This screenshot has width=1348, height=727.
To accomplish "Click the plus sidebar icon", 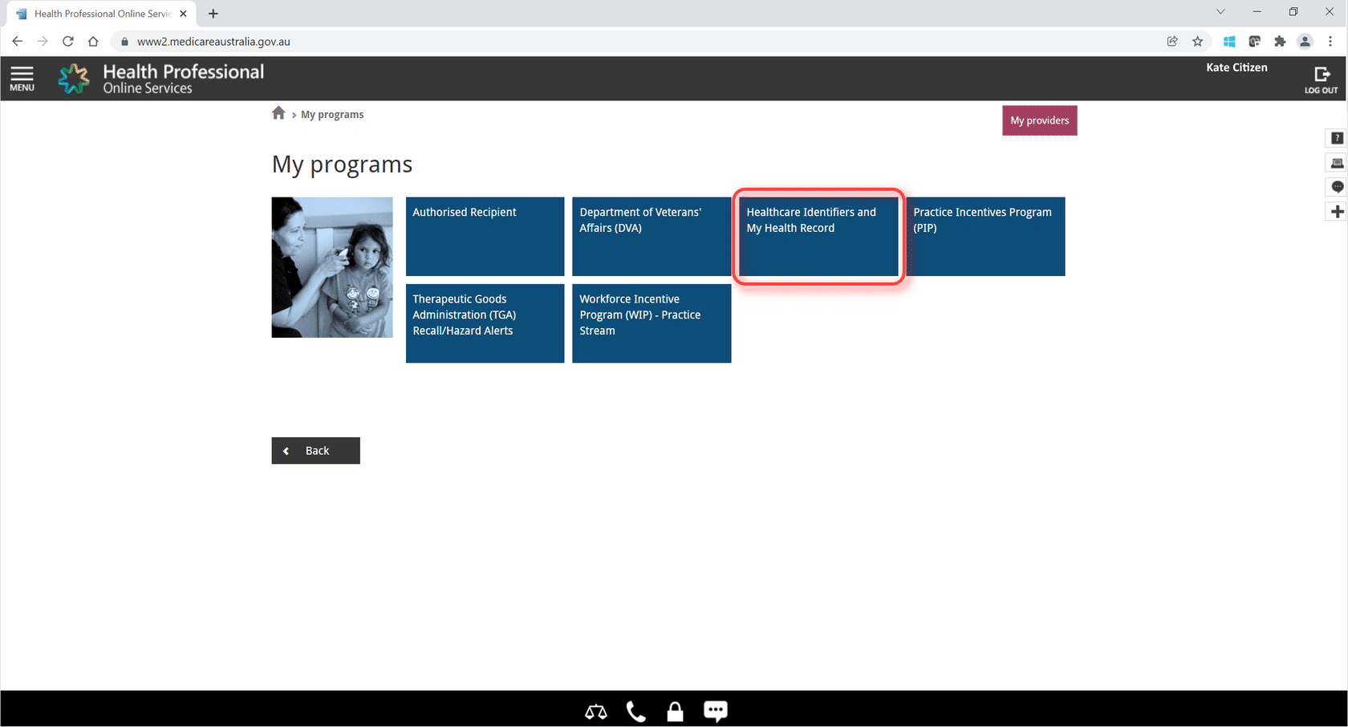I will (x=1337, y=212).
